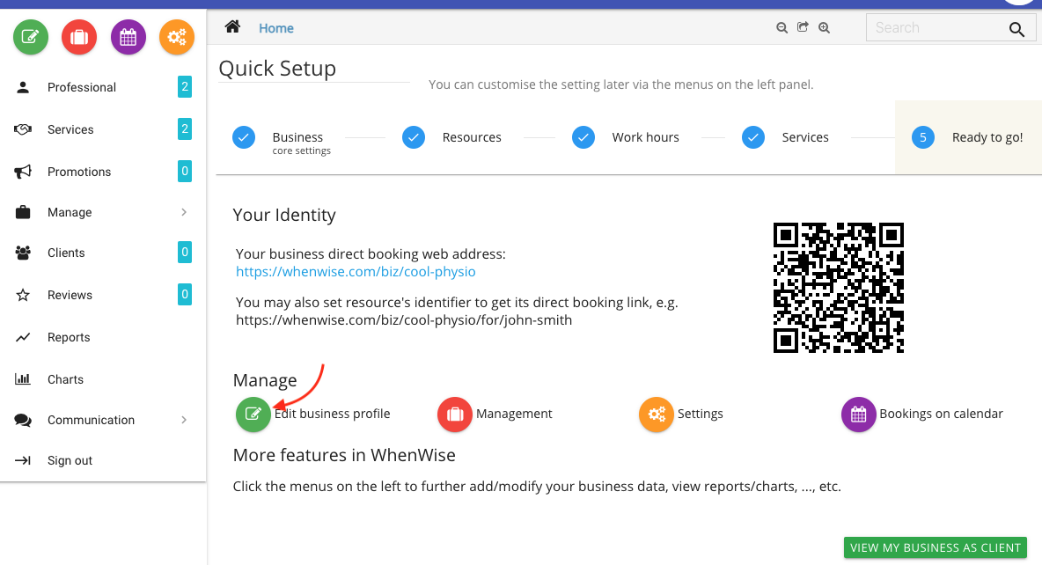Click Edit business profile label
1042x565 pixels.
(x=333, y=414)
